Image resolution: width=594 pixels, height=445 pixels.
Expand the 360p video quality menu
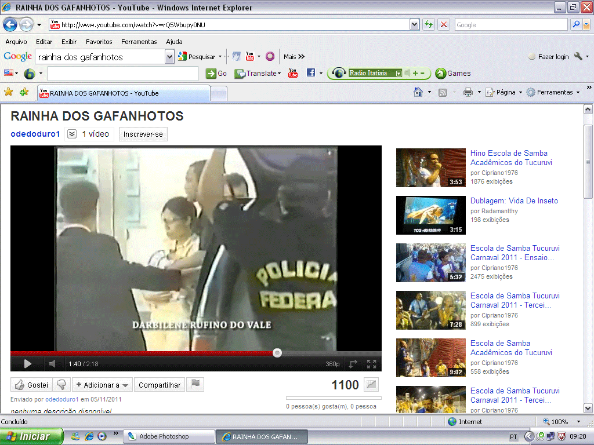point(332,364)
